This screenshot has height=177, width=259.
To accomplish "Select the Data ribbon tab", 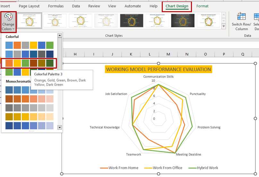I will coord(76,6).
